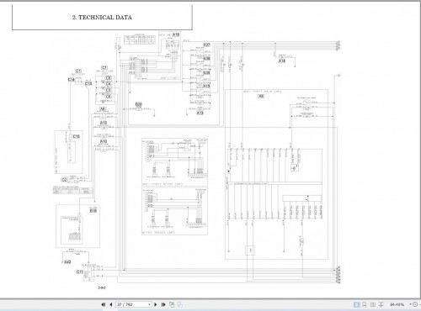The height and width of the screenshot is (311, 421).
Task: Click the A10 component label
Action: coord(104,141)
